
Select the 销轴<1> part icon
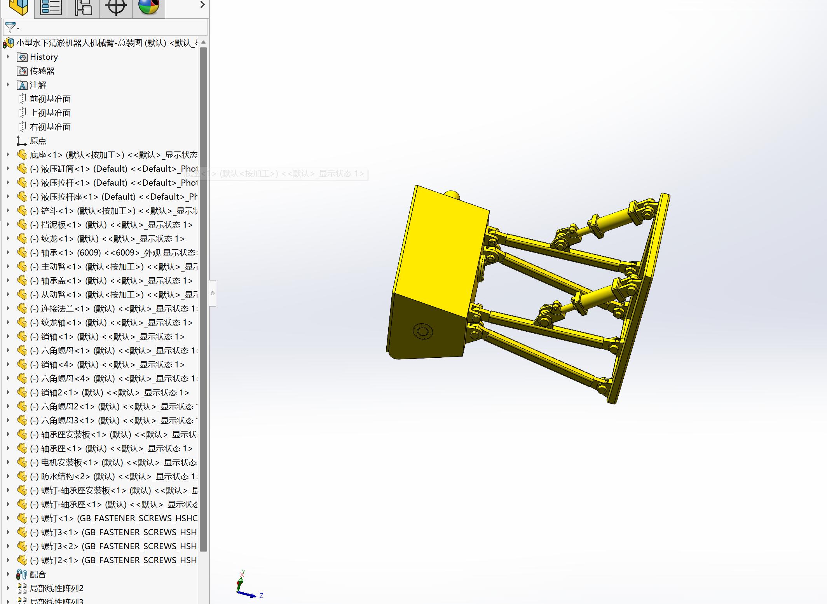pos(22,337)
